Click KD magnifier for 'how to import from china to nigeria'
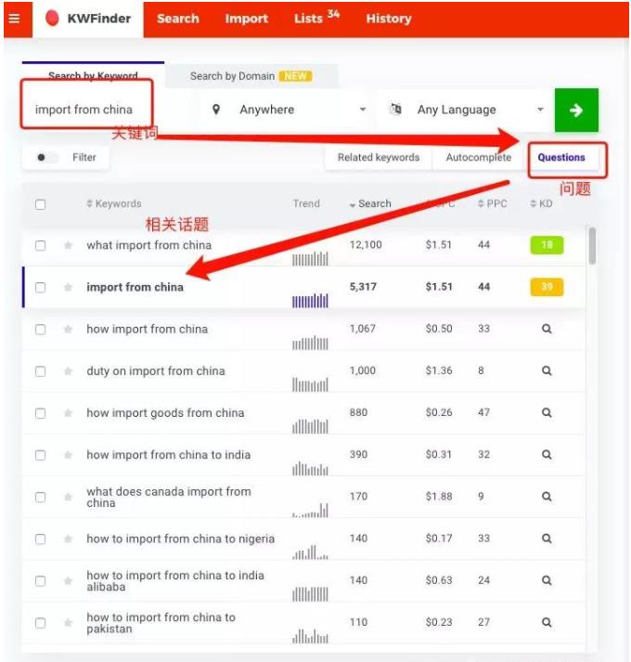 click(547, 539)
